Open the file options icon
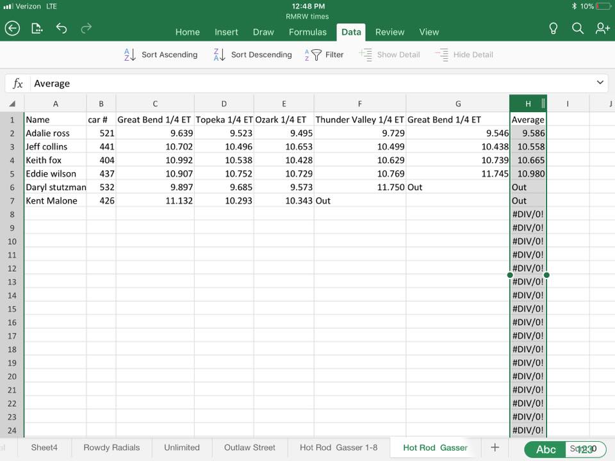 (37, 28)
